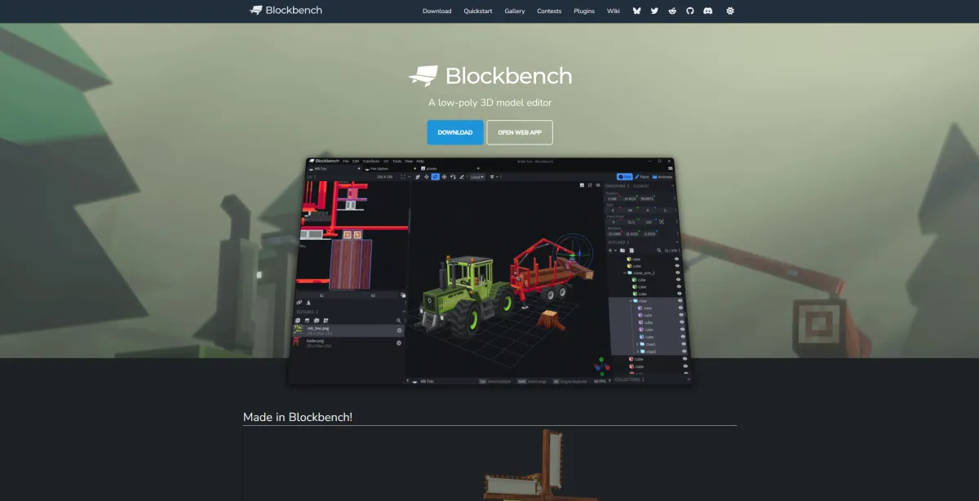Open the Tools menu in the preview
The image size is (979, 501).
click(x=397, y=161)
